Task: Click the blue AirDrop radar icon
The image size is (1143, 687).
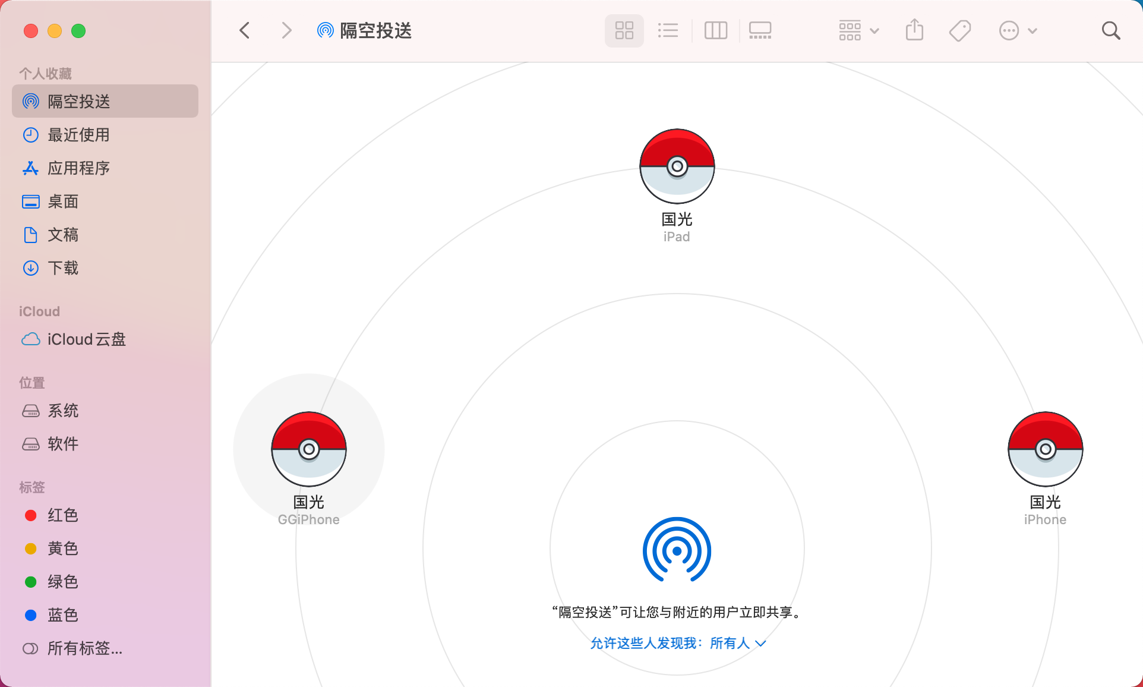Action: (x=677, y=550)
